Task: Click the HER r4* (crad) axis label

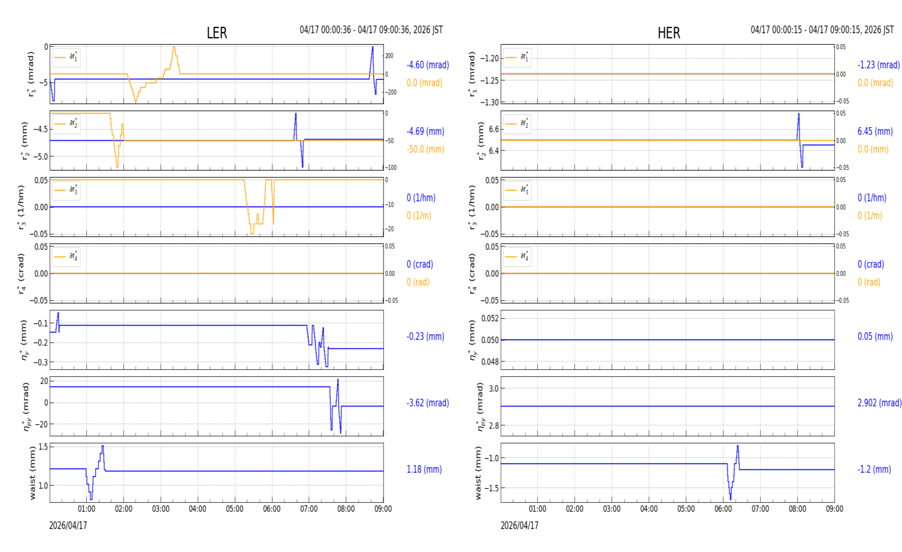Action: tap(473, 273)
